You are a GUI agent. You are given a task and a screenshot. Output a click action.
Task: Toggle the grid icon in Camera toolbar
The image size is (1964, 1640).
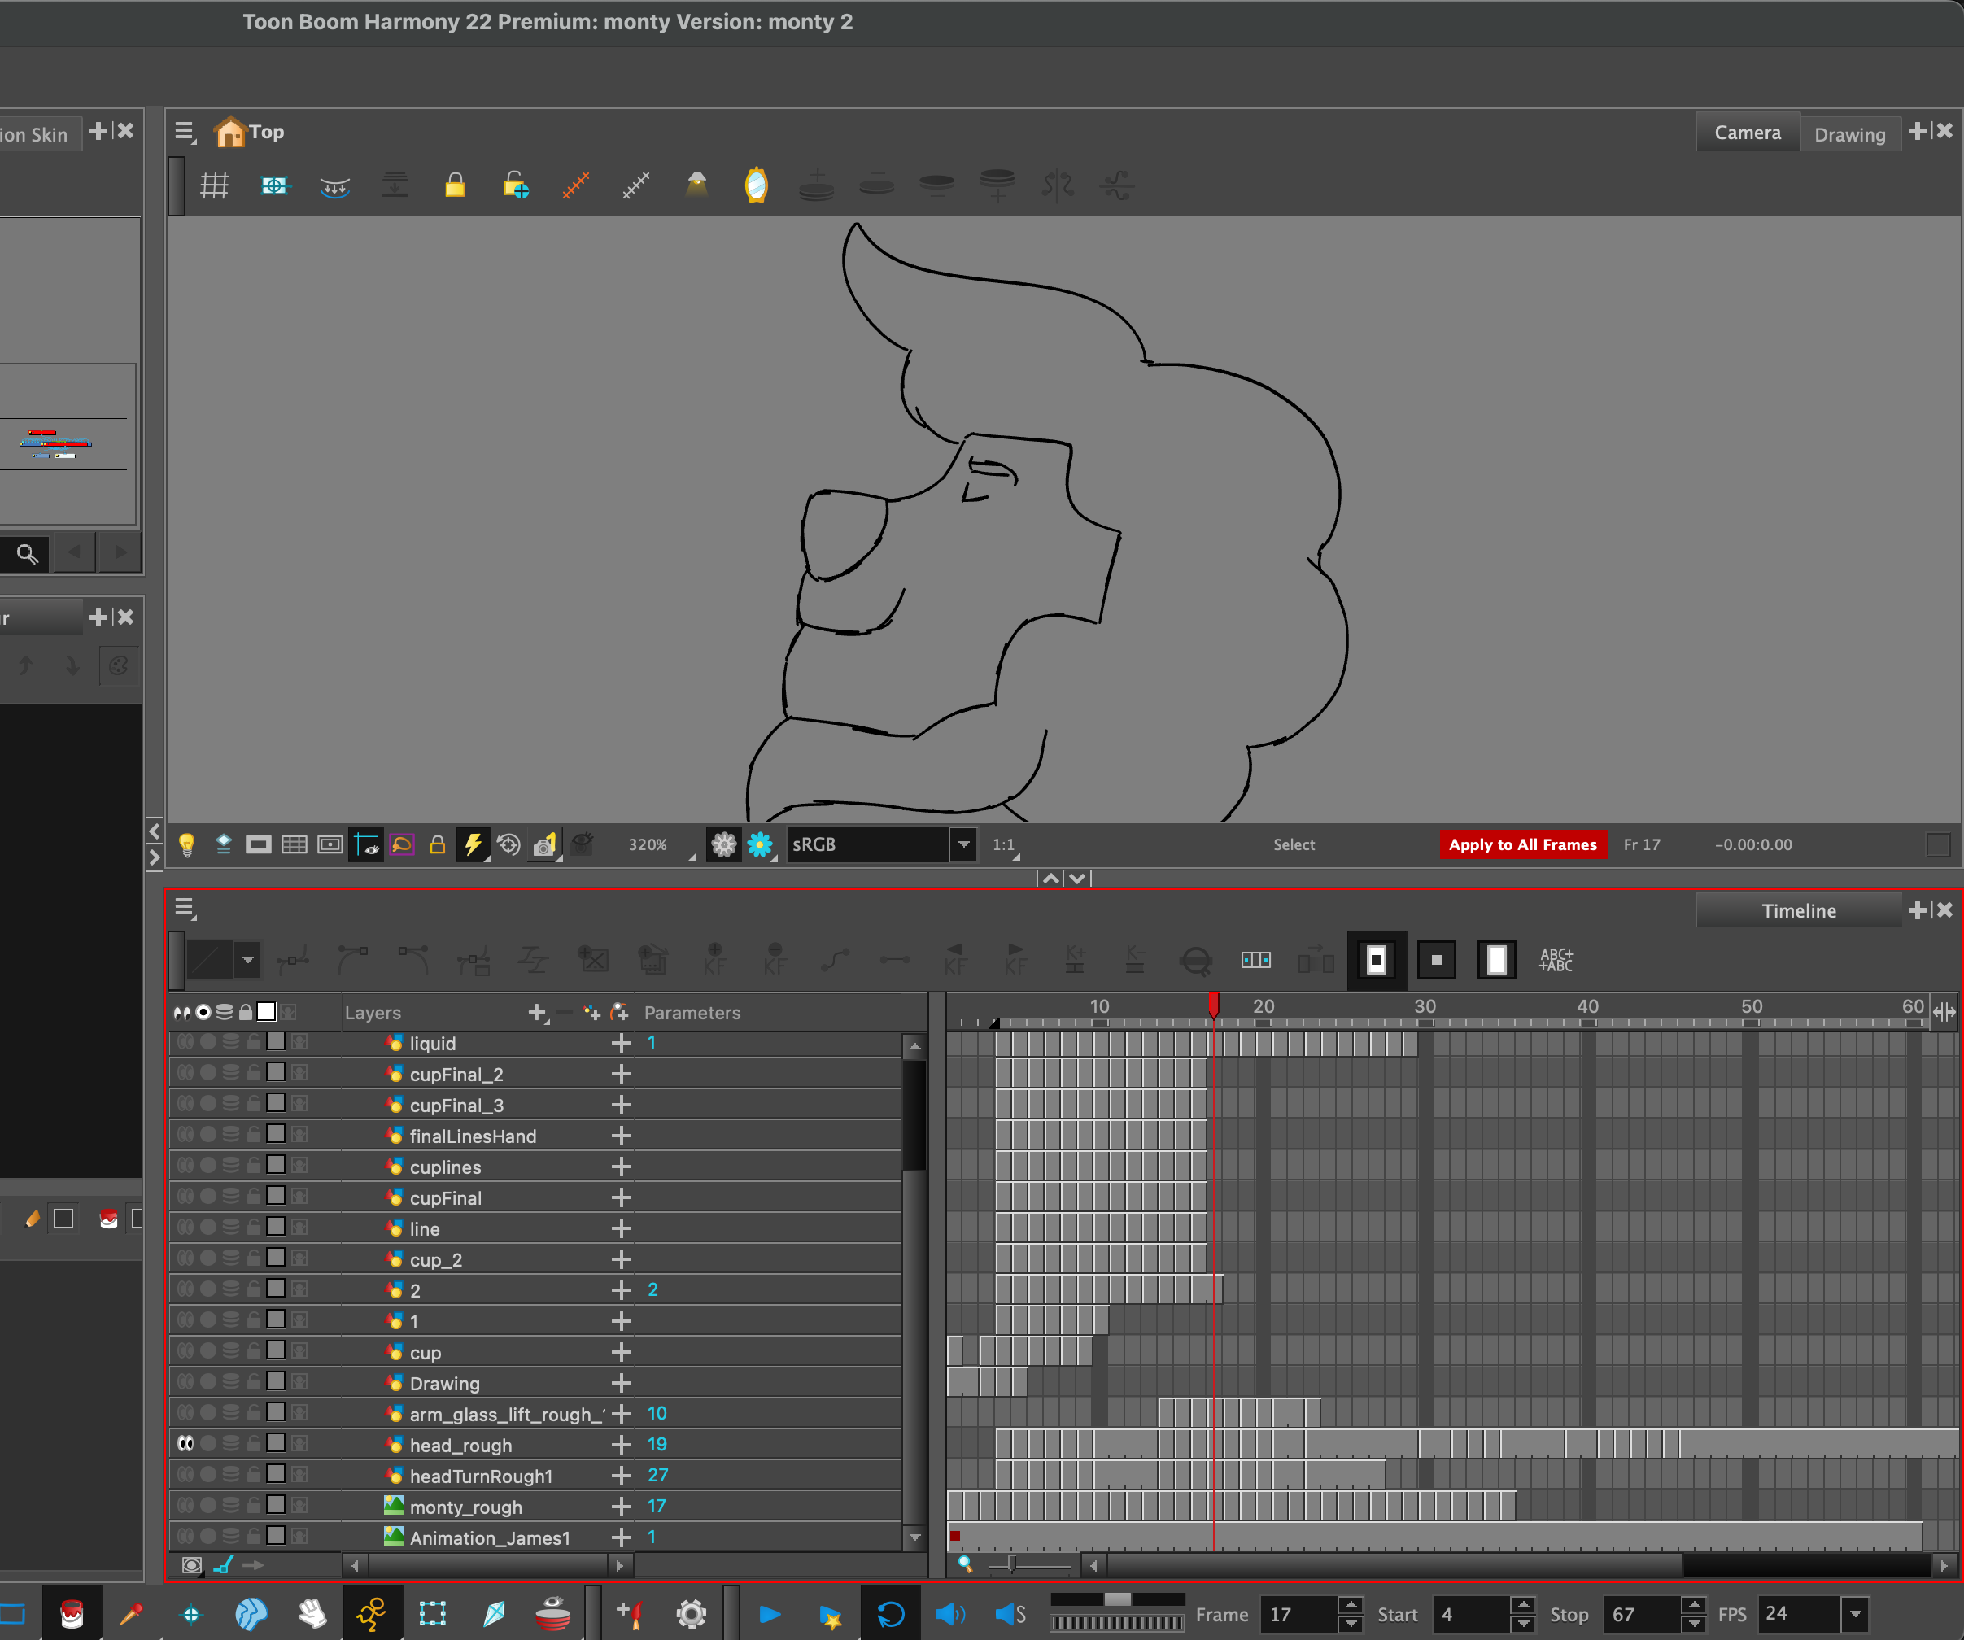tap(214, 185)
